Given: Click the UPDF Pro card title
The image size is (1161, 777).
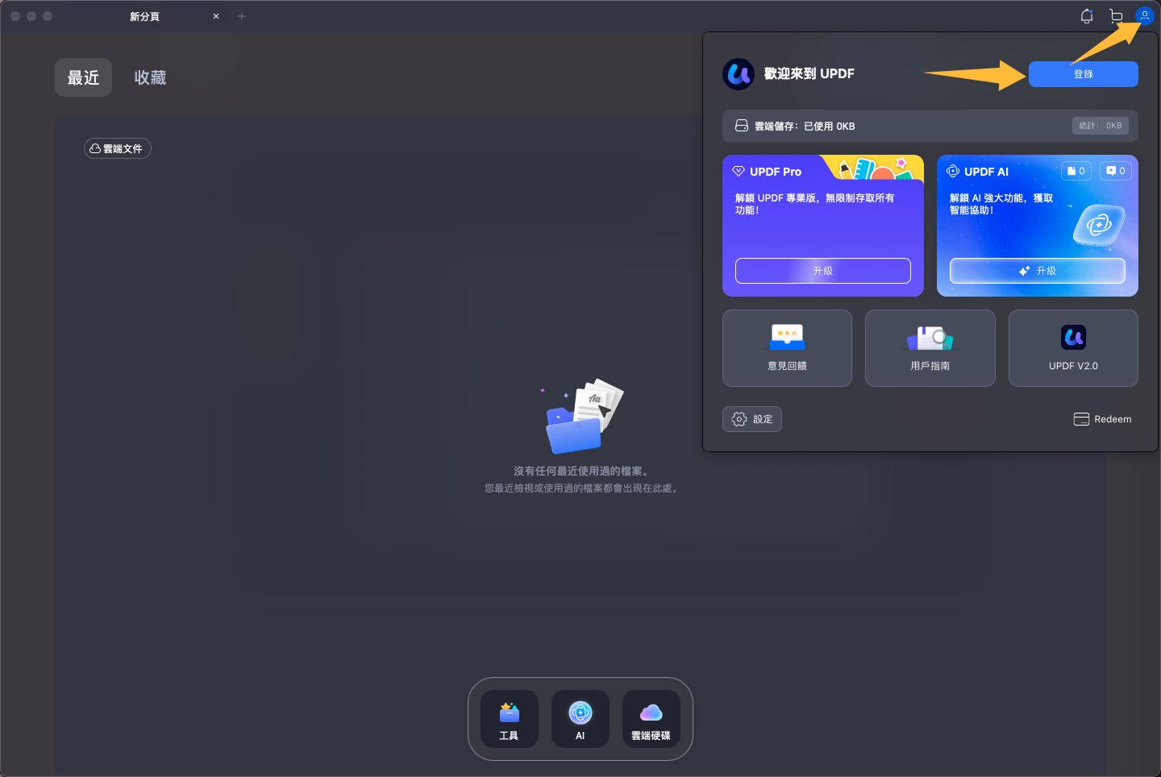Looking at the screenshot, I should 776,172.
